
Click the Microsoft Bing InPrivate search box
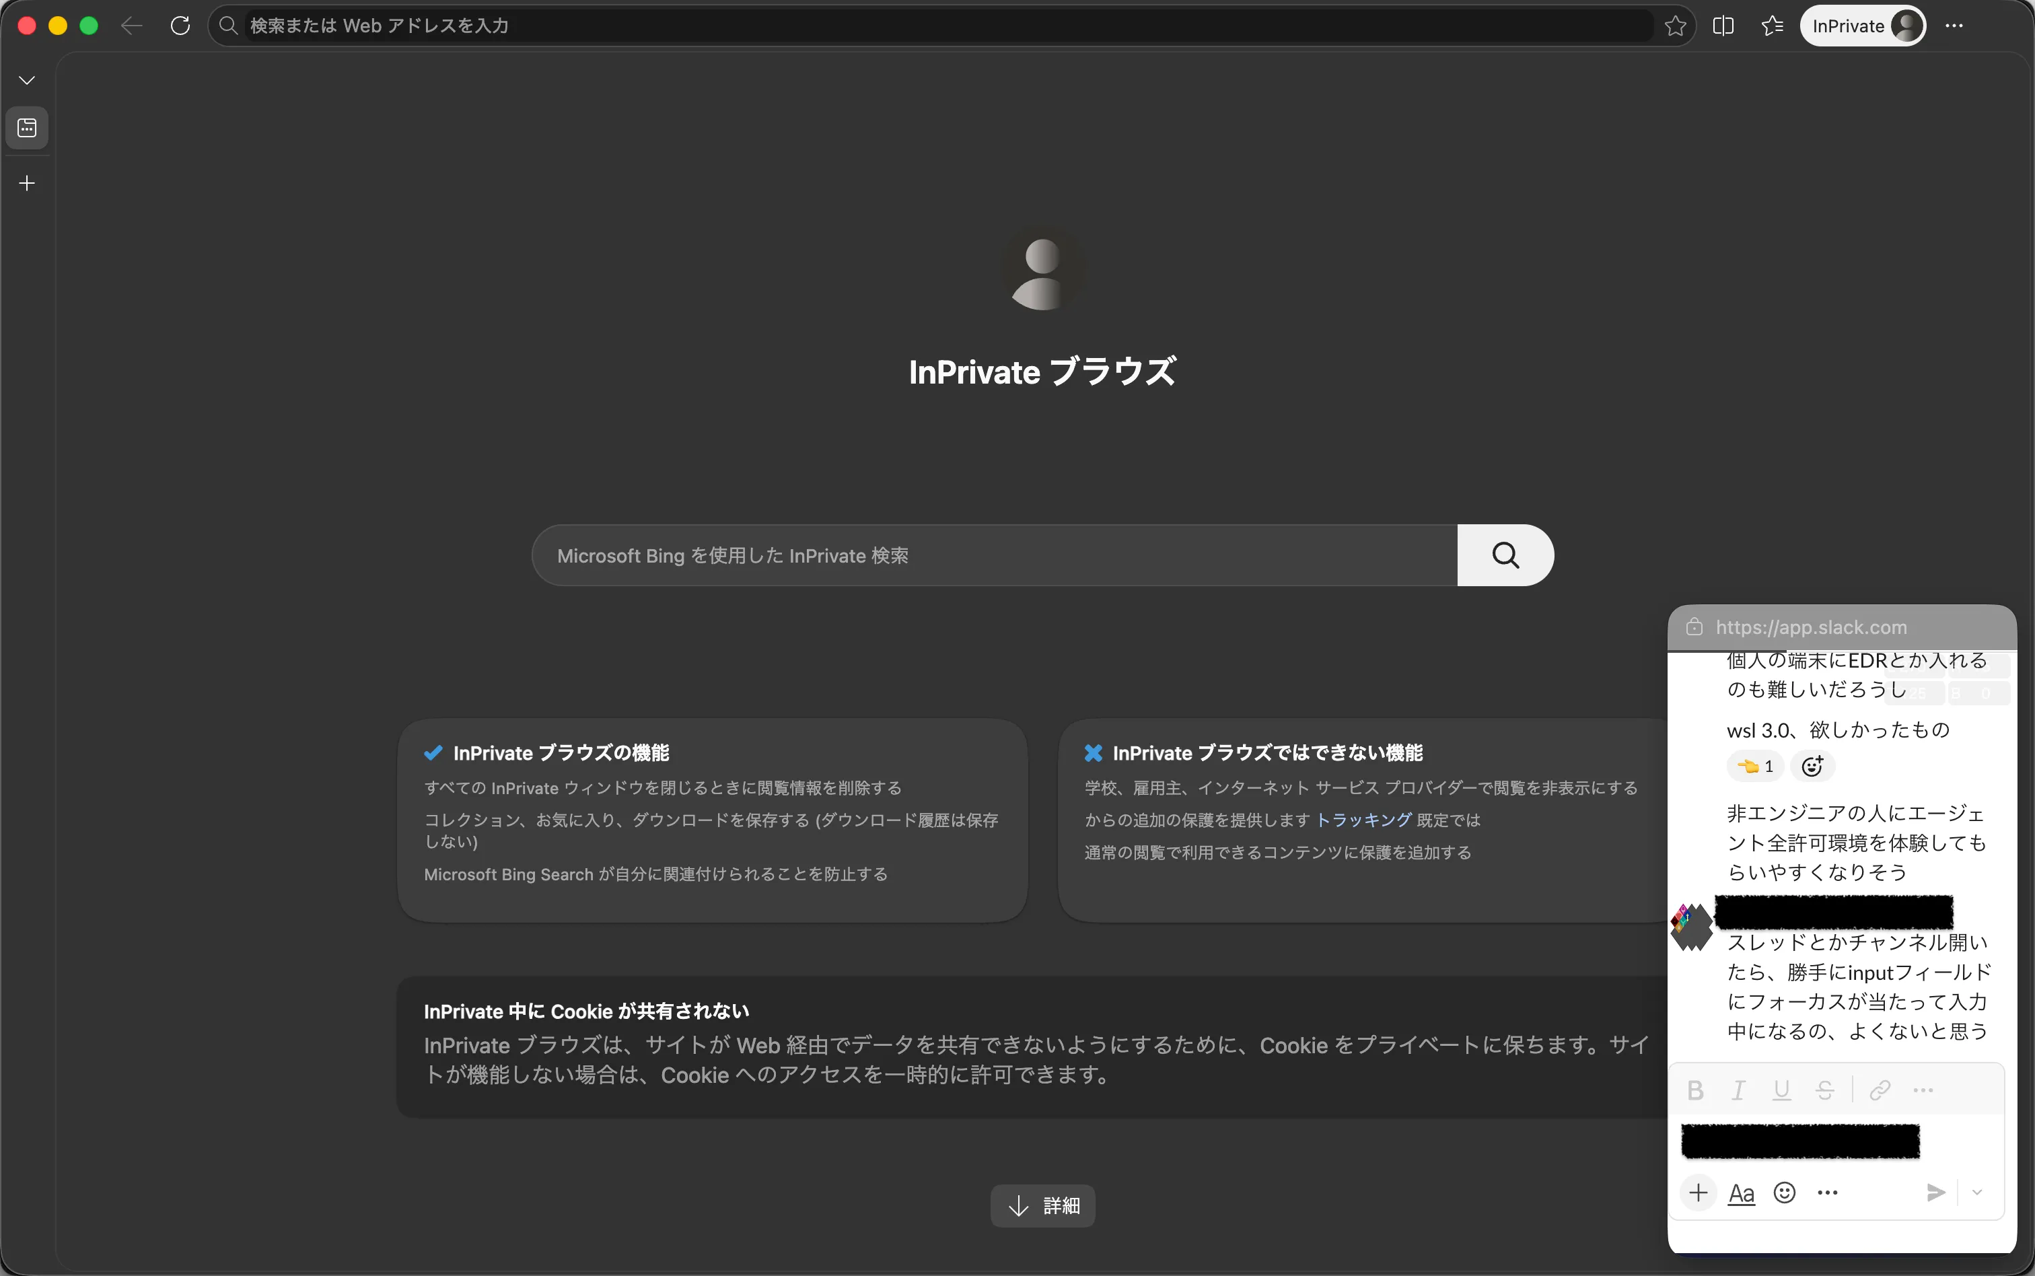point(994,555)
